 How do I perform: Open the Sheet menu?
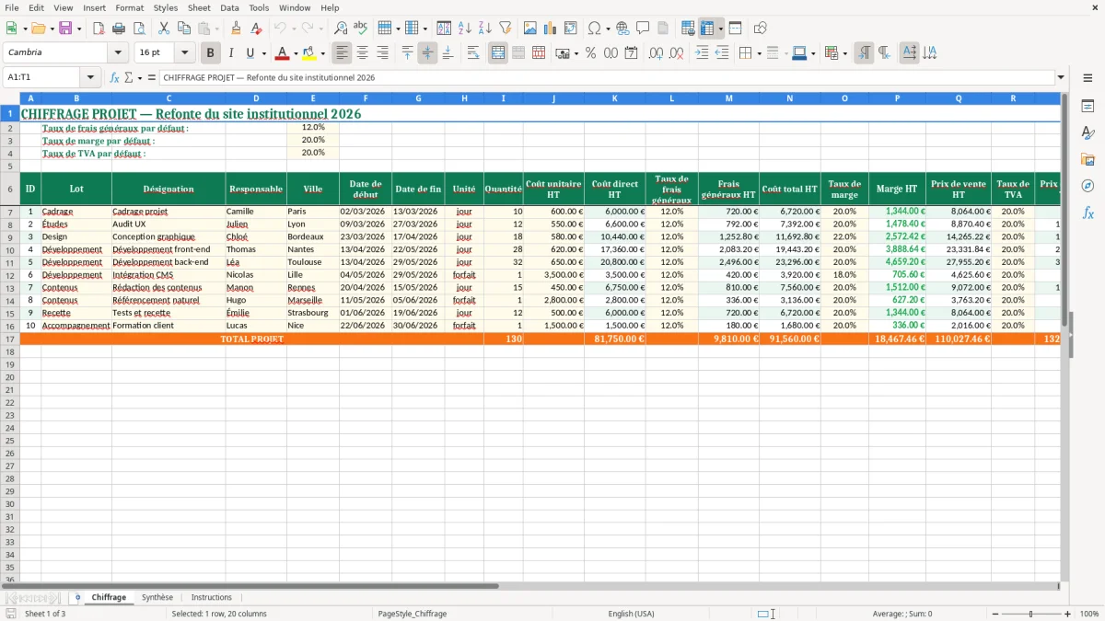pos(199,7)
